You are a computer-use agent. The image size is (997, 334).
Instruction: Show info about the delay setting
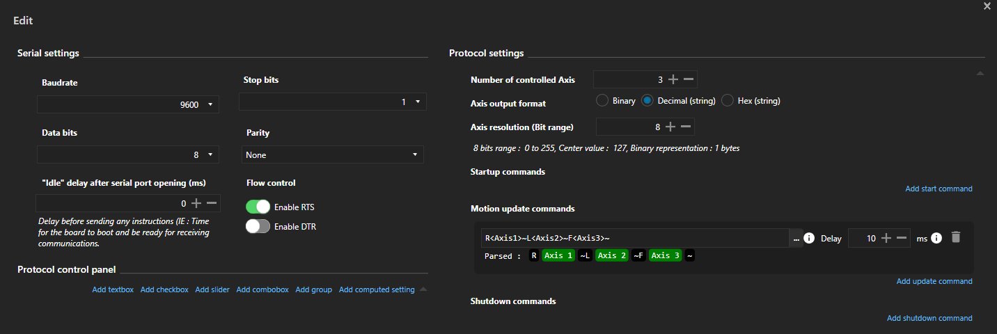(x=936, y=238)
